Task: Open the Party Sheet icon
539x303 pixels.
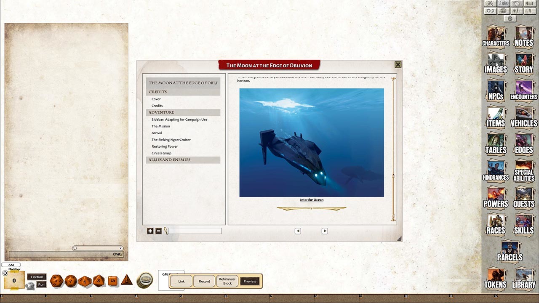Action: click(503, 4)
